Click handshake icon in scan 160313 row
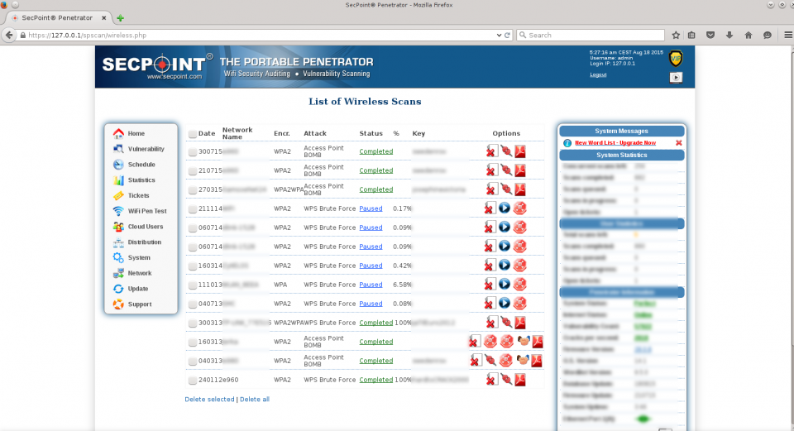The height and width of the screenshot is (431, 794). [523, 342]
